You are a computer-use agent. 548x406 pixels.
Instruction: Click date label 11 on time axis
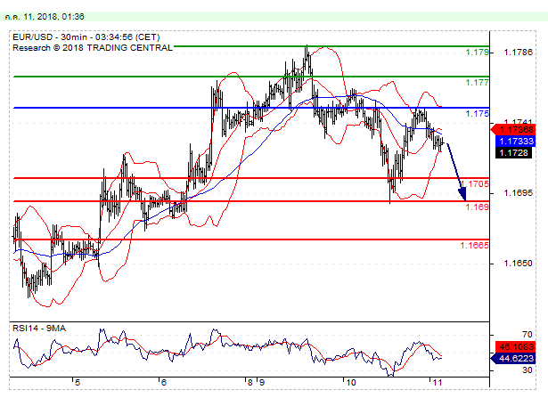[437, 383]
